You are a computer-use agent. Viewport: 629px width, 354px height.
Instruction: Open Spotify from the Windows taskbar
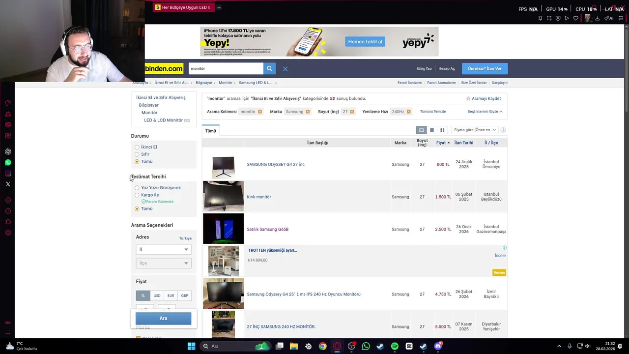tap(395, 346)
